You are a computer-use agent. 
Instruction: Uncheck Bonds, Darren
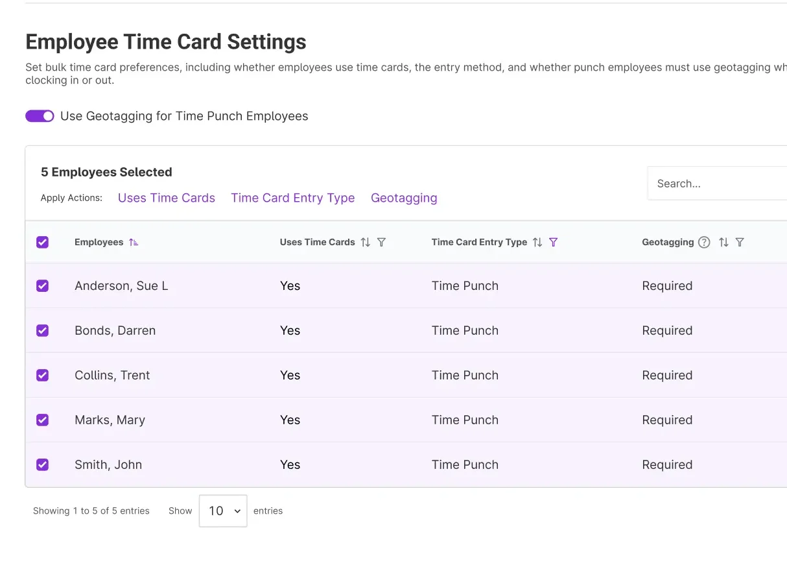pos(42,330)
